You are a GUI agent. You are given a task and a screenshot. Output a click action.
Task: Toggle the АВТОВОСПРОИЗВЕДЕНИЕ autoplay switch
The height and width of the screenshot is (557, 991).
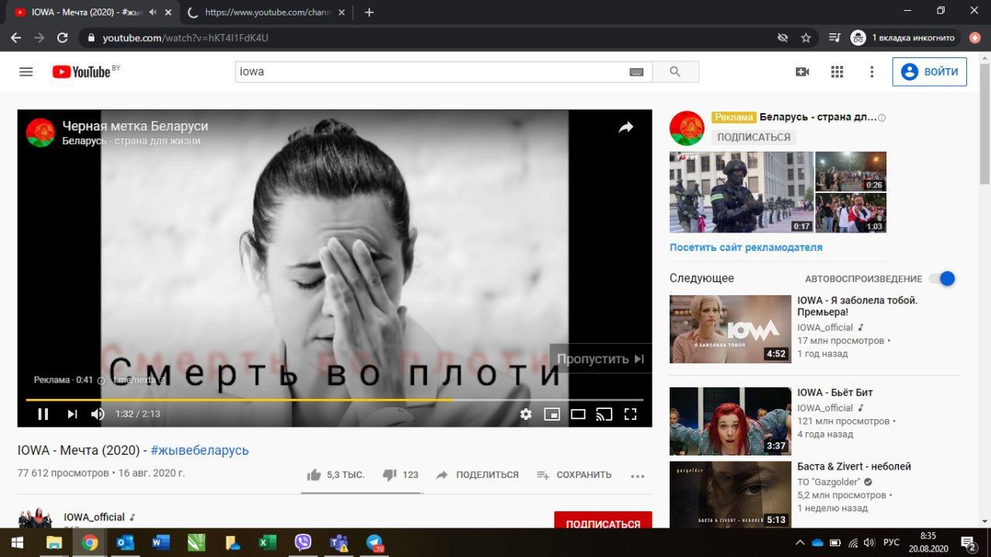(x=942, y=279)
